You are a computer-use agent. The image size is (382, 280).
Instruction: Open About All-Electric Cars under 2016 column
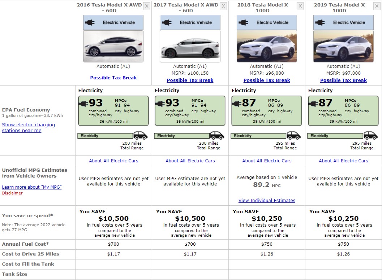click(x=113, y=161)
